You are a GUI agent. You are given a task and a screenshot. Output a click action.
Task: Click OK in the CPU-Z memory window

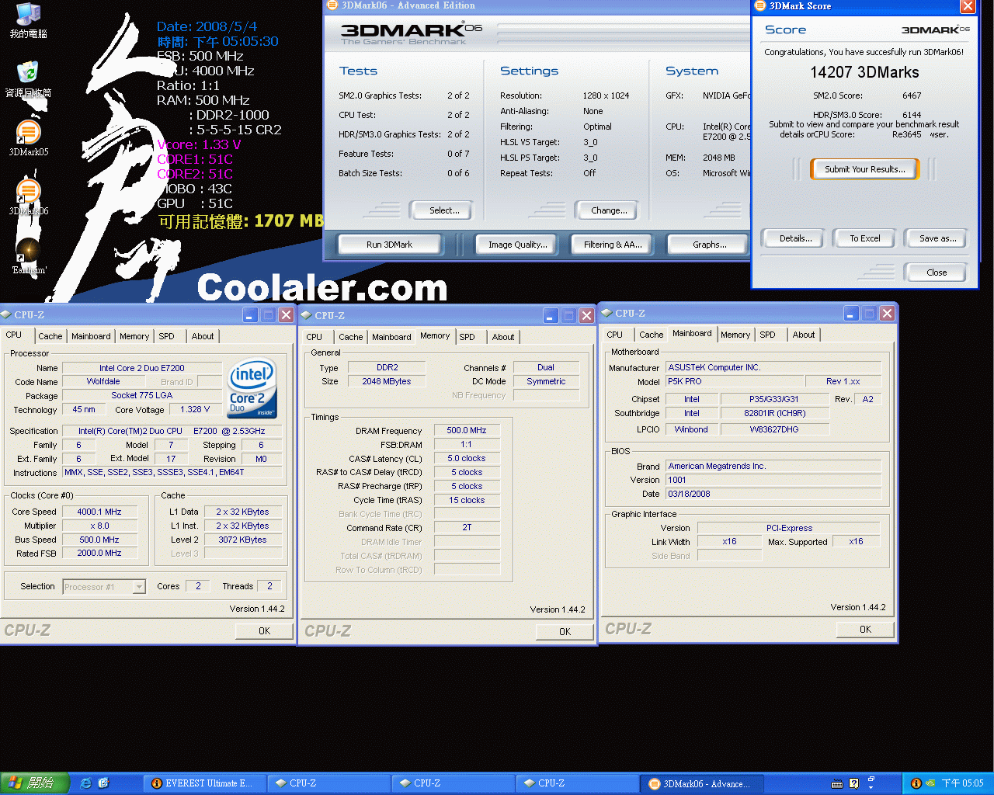(x=565, y=632)
